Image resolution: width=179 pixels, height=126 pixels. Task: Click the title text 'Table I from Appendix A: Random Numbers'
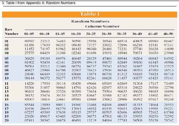(40, 3)
